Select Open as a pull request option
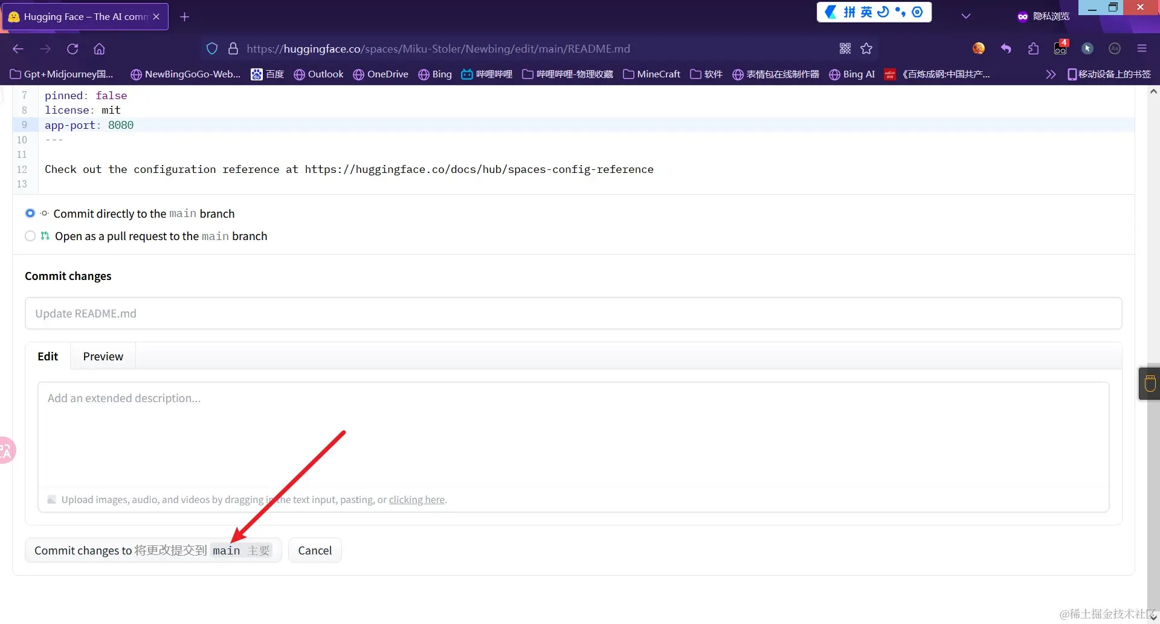This screenshot has height=624, width=1160. coord(30,236)
